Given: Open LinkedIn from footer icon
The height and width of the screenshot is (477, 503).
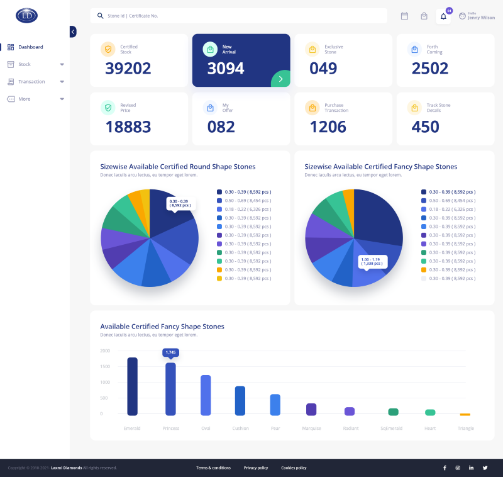Looking at the screenshot, I should [471, 468].
